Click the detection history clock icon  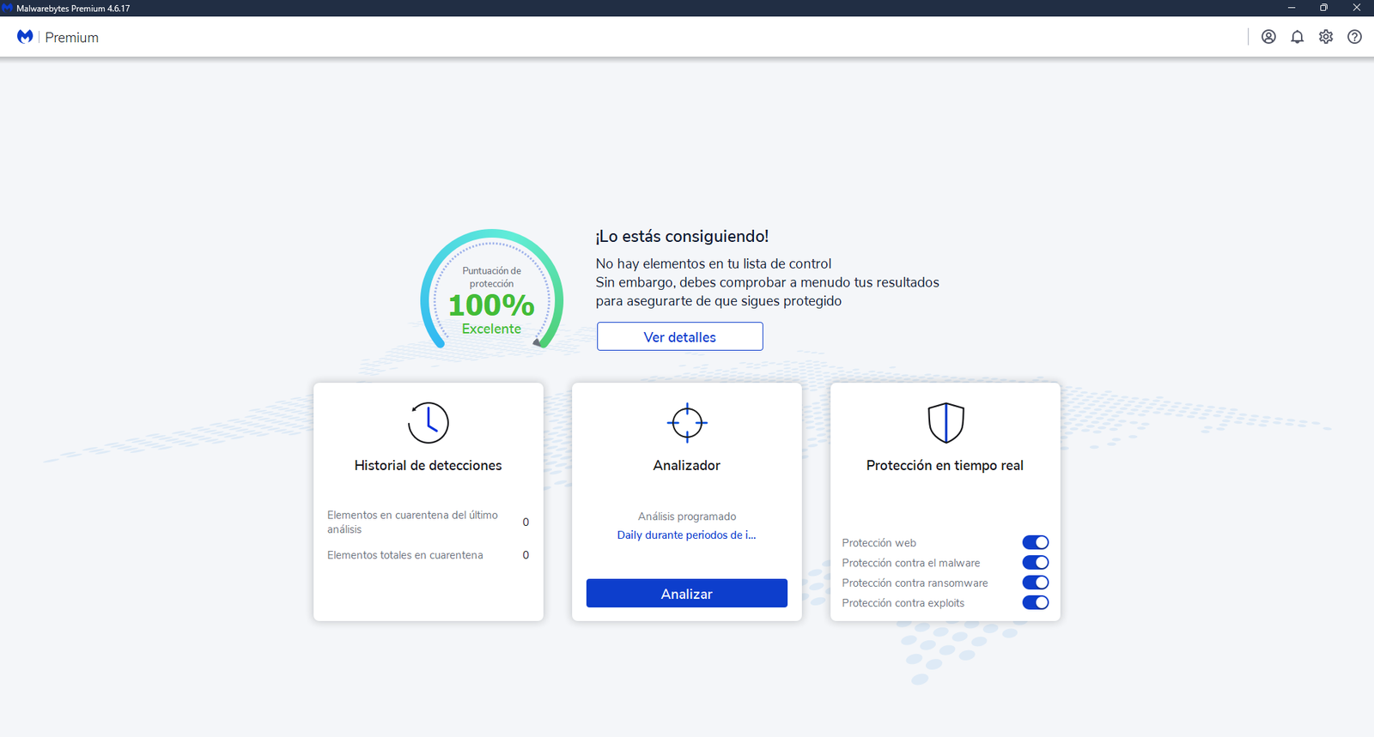pyautogui.click(x=429, y=423)
